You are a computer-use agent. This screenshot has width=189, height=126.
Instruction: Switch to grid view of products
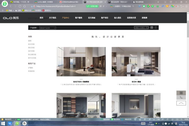point(152,28)
